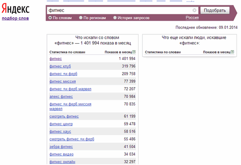Image resolution: width=241 pixels, height=165 pixels.
Task: Click the Подобрать button
Action: 215,10
